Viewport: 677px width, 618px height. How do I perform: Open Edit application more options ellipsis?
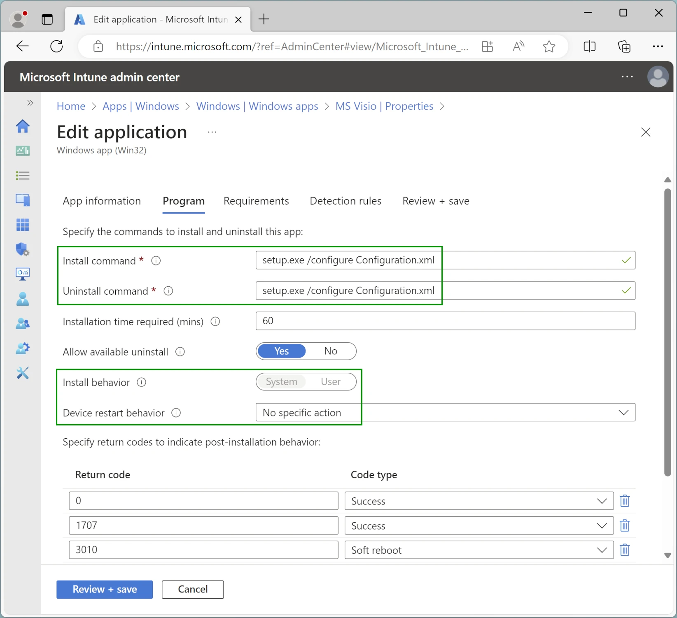coord(212,132)
